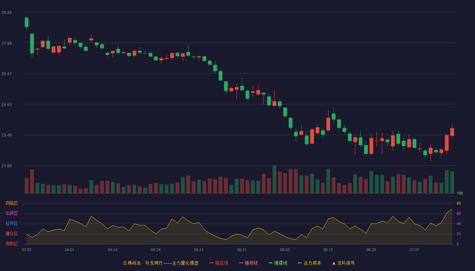Click the 06-02 date label
This screenshot has height=271, width=475.
[285, 250]
